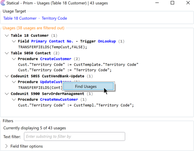Select Codeunit 5900 ServOrderManagement row
The width and height of the screenshot is (194, 151).
[x=52, y=94]
